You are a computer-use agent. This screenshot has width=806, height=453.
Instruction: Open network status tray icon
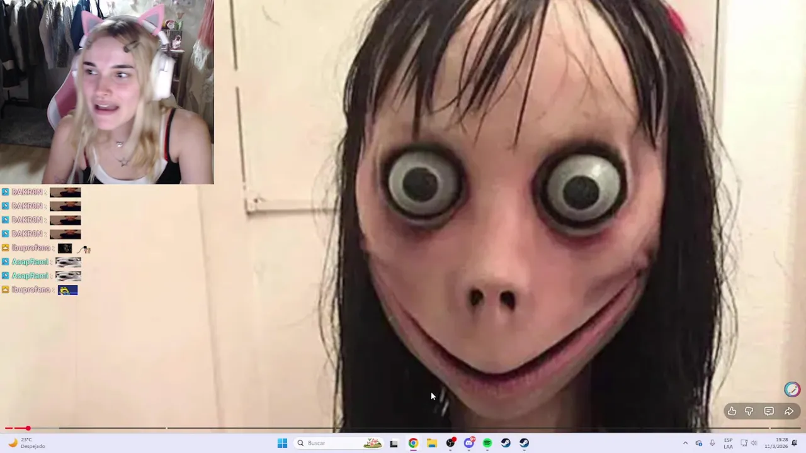click(x=744, y=443)
